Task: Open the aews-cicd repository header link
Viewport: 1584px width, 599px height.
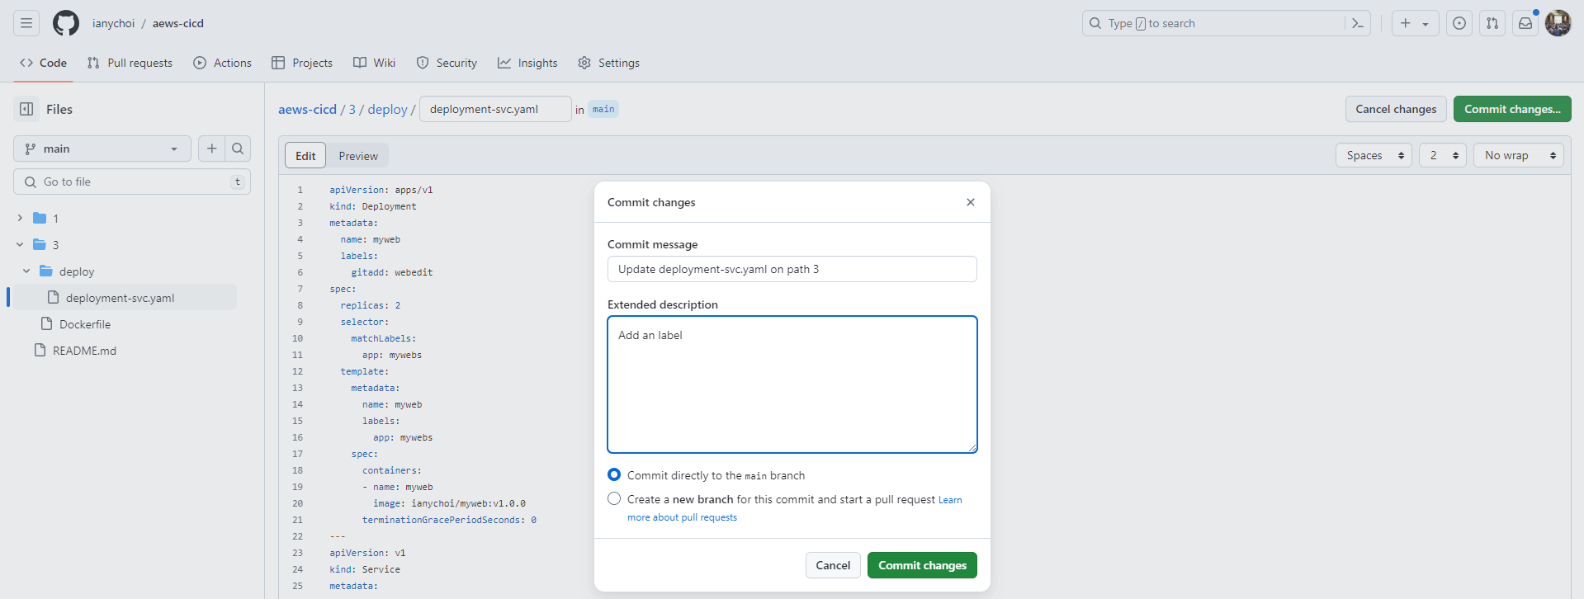Action: click(x=177, y=23)
